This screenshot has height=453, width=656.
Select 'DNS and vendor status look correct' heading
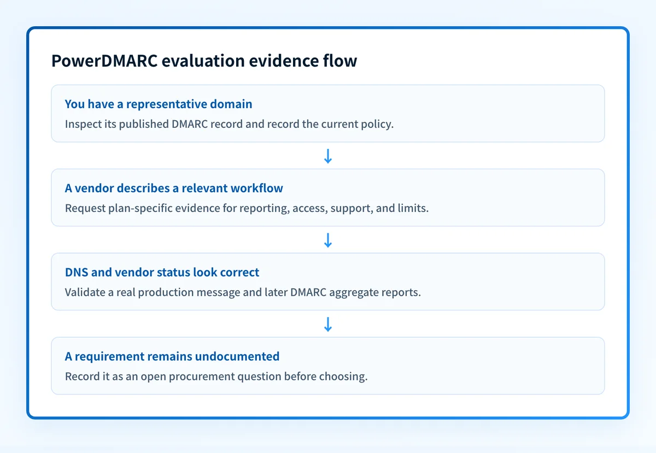[x=162, y=272]
